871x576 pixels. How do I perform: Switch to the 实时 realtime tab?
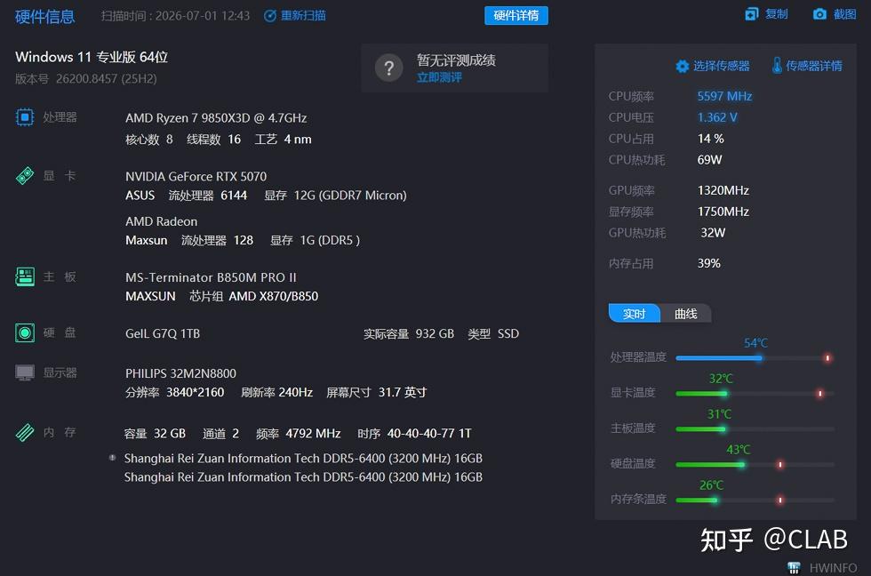635,314
